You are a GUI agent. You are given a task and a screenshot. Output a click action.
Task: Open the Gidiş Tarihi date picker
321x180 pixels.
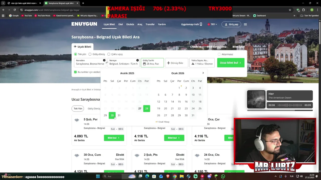152,62
